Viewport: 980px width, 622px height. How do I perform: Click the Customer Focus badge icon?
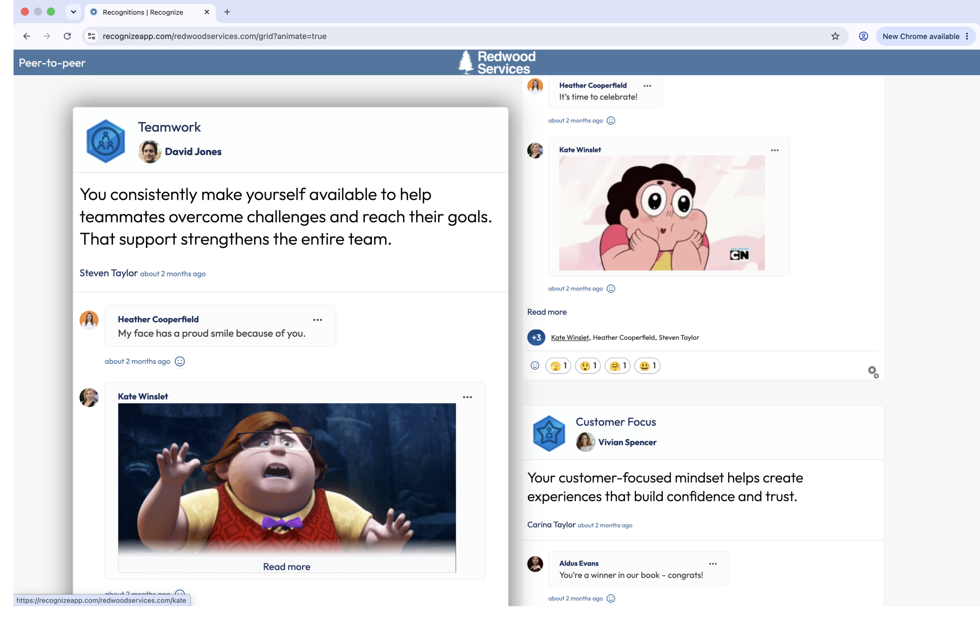pos(549,433)
